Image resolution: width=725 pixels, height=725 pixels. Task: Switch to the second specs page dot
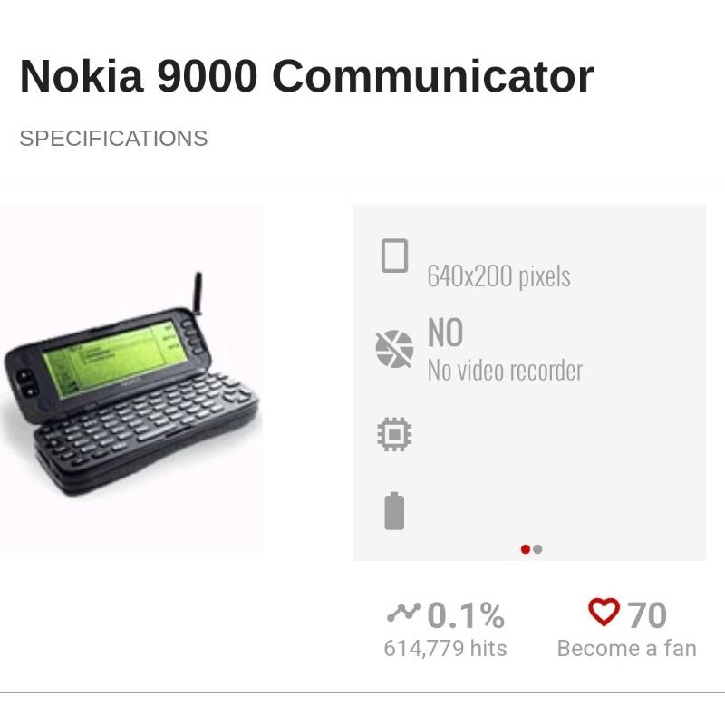click(x=536, y=548)
